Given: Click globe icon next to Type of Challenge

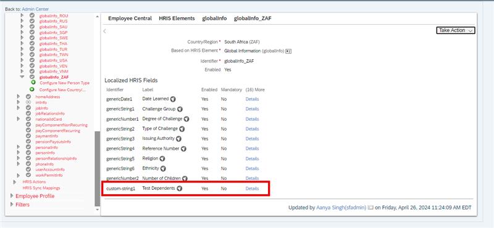Looking at the screenshot, I should 182,129.
